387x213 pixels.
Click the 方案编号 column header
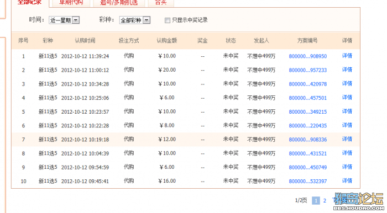tap(307, 41)
